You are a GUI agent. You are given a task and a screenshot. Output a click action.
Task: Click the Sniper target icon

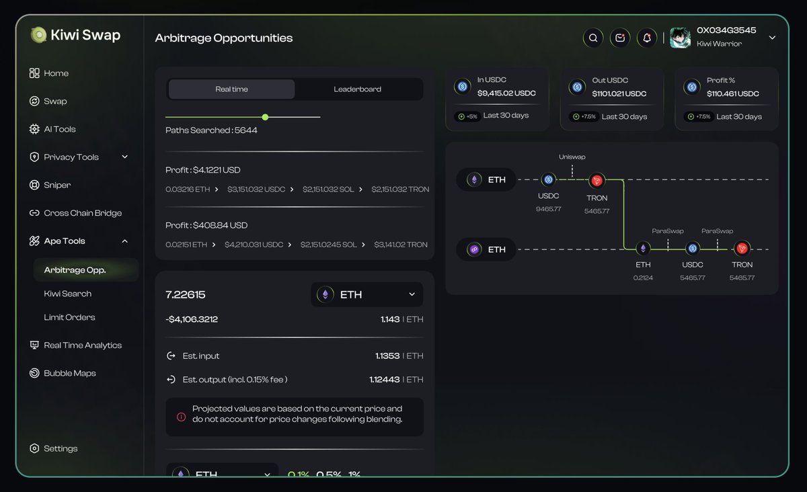[34, 185]
